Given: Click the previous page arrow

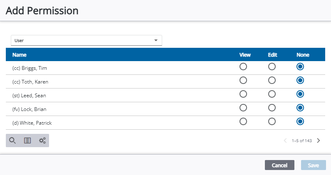Looking at the screenshot, I should (x=285, y=140).
